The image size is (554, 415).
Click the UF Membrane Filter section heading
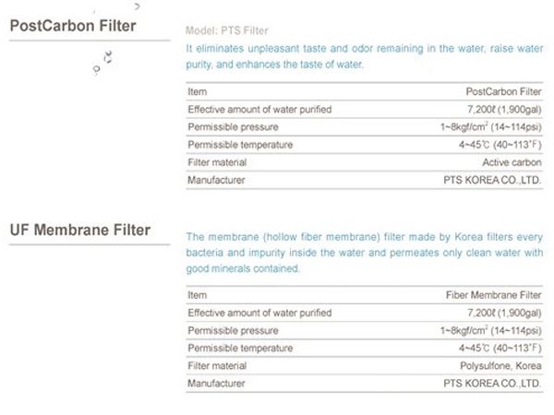(79, 230)
